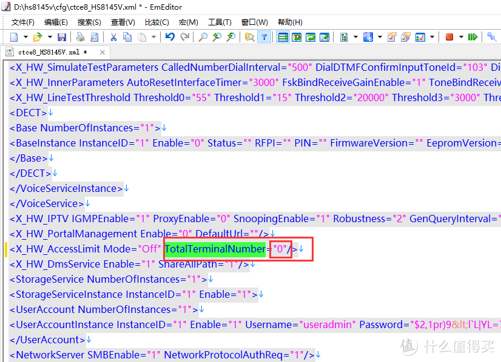Expand the Customize dropdown arrow
Image resolution: width=501 pixels, height=362 pixels.
pos(432,37)
